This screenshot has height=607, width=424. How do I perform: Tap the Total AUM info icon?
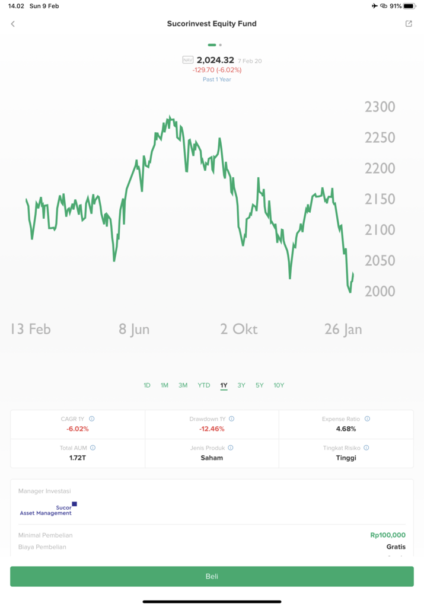93,448
